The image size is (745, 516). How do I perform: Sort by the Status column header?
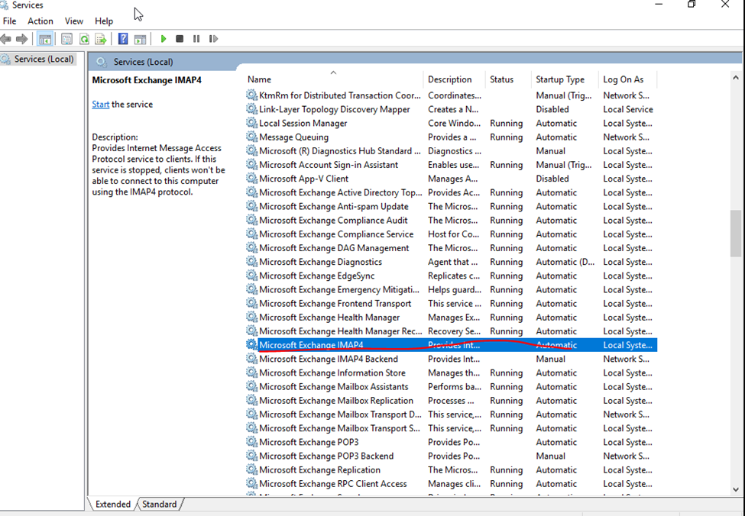[x=501, y=79]
